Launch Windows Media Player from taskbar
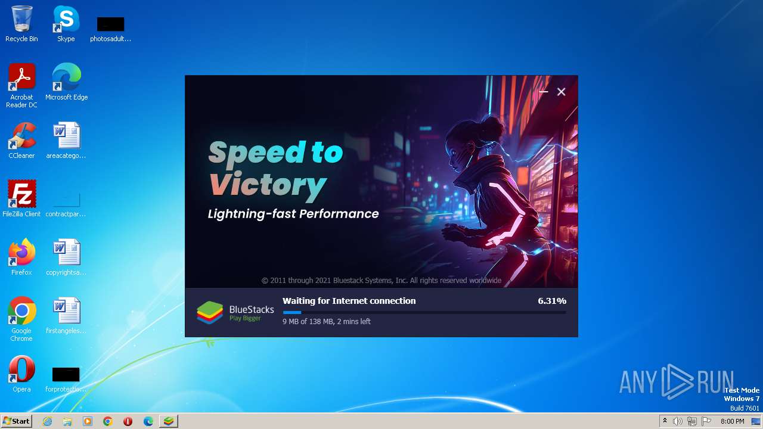763x429 pixels. click(x=88, y=421)
